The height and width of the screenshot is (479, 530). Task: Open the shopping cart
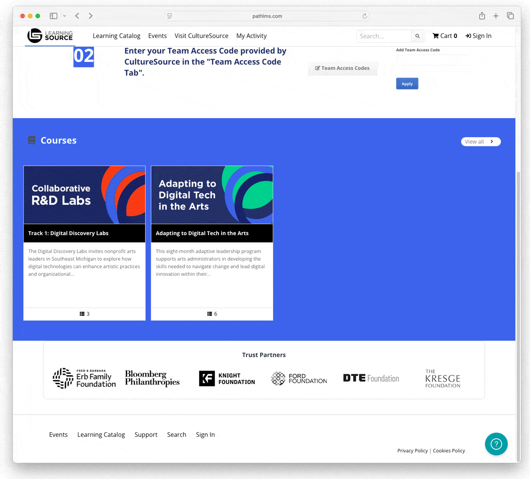[x=445, y=36]
